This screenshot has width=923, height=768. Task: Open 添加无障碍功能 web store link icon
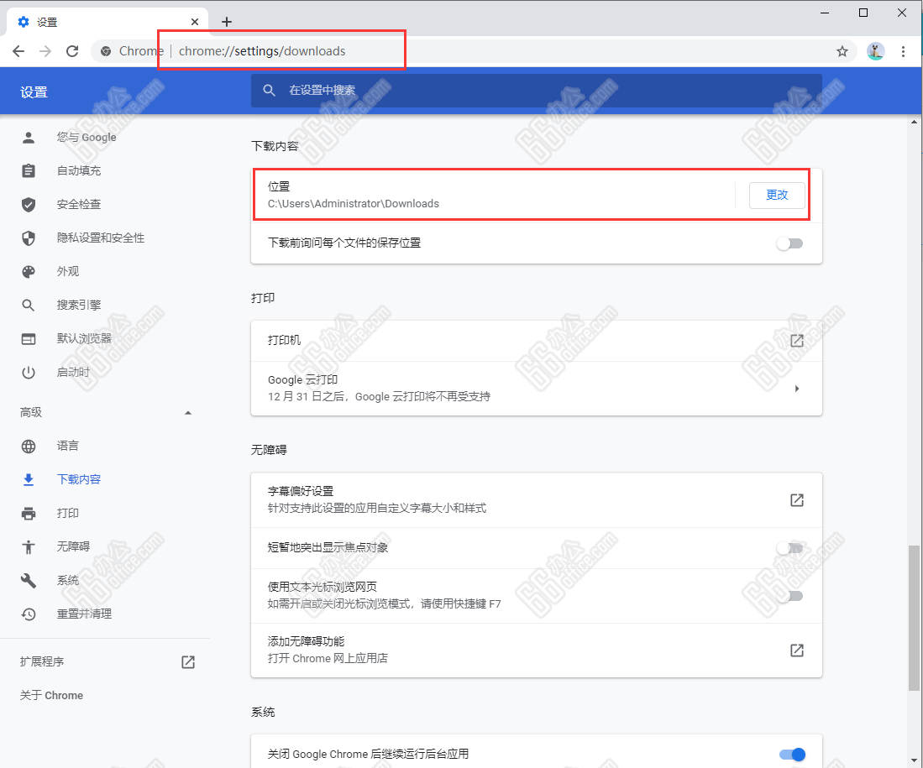796,650
